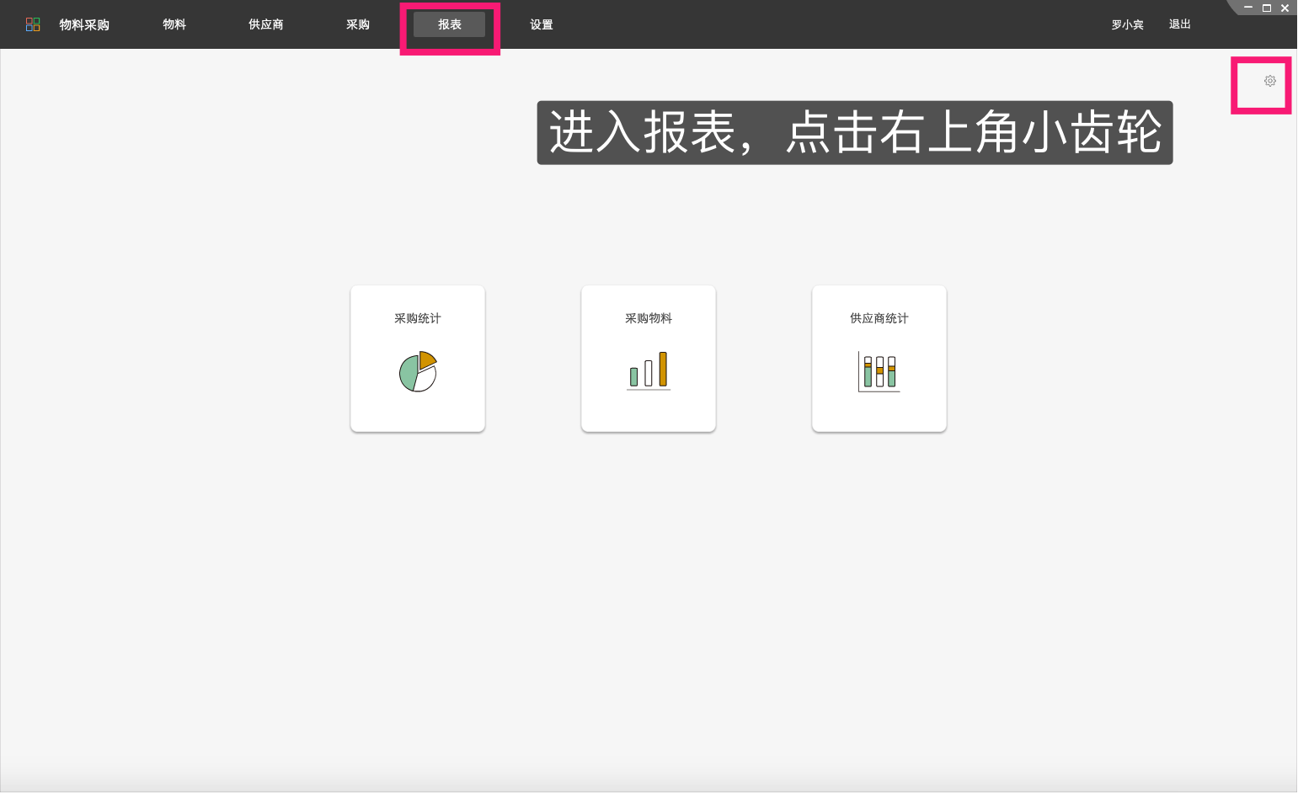Viewport: 1298px width, 793px height.
Task: Open the gear settings icon top right
Action: pyautogui.click(x=1270, y=81)
